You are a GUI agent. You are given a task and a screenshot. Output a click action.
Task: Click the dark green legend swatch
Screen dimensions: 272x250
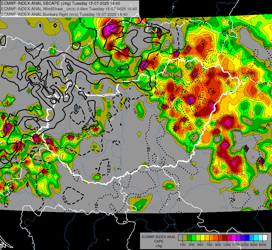pos(189,237)
